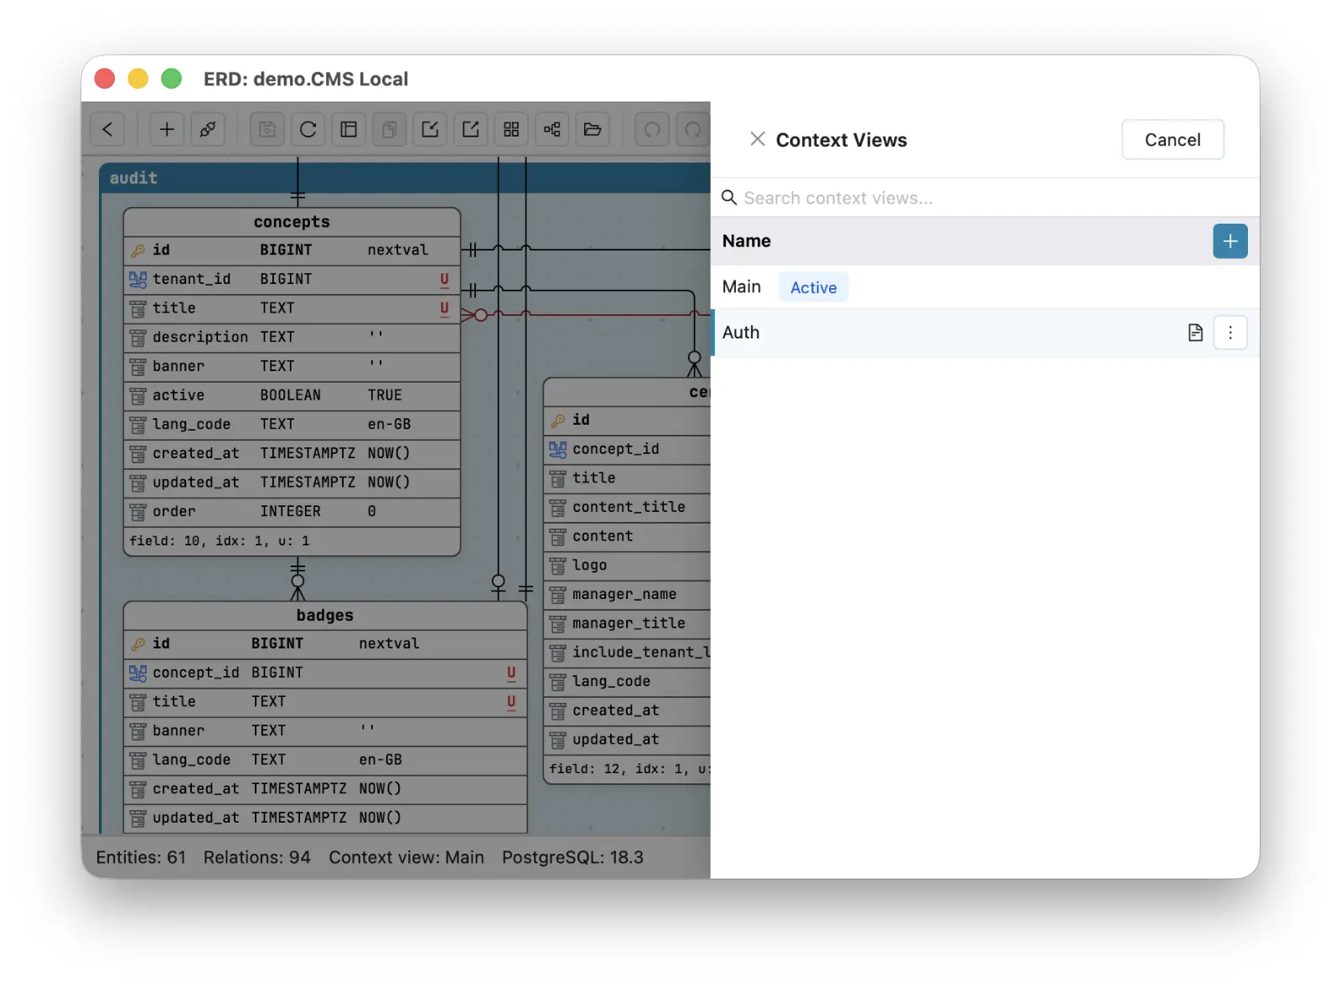
Task: Click the foreign key icon of badges concept_id
Action: [137, 674]
